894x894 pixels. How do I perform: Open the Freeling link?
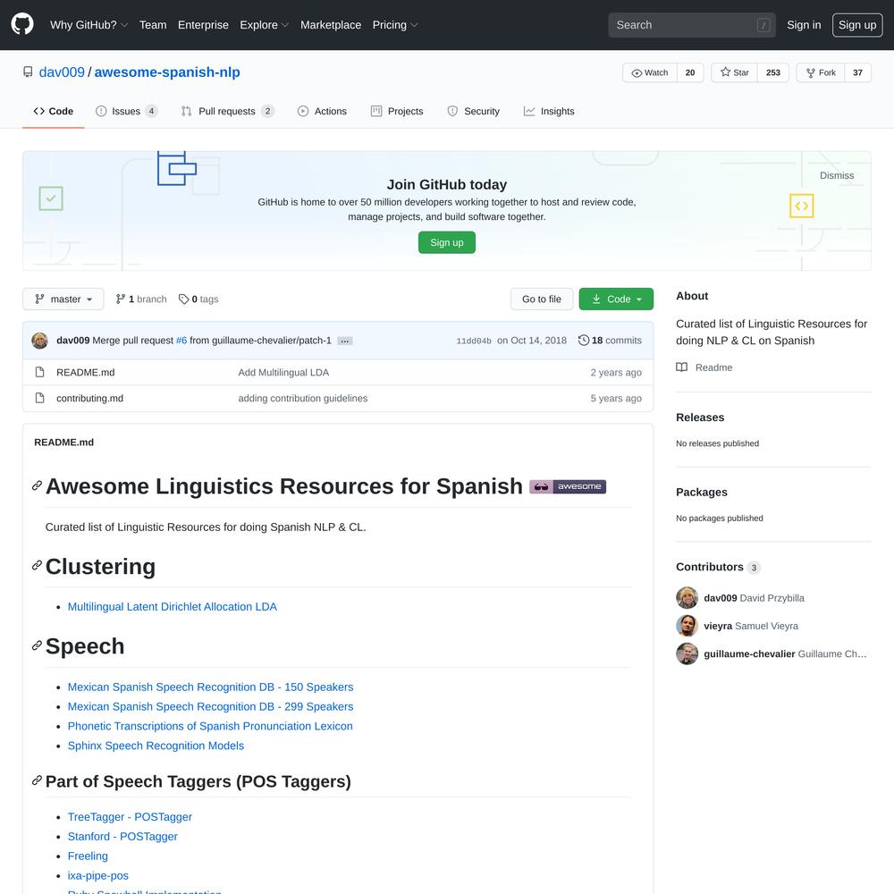(88, 856)
